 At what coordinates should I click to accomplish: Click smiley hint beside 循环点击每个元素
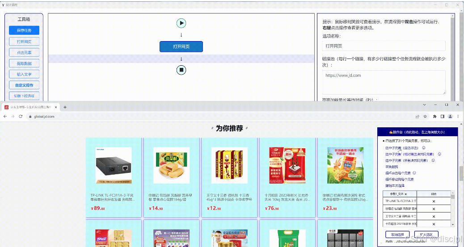click(x=414, y=173)
